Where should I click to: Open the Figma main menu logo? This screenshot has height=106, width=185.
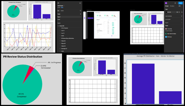click(x=58, y=3)
